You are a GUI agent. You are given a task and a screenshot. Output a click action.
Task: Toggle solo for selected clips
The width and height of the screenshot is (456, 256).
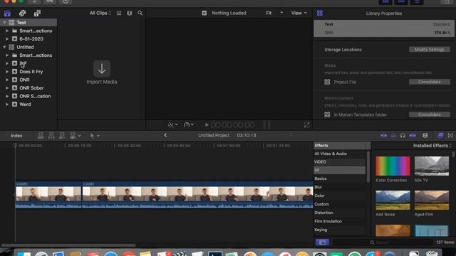click(403, 135)
